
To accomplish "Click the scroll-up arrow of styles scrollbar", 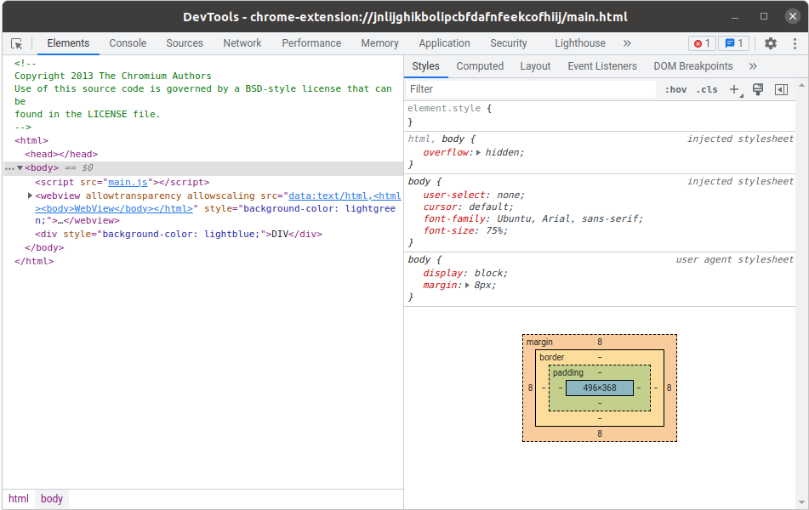I will 802,85.
